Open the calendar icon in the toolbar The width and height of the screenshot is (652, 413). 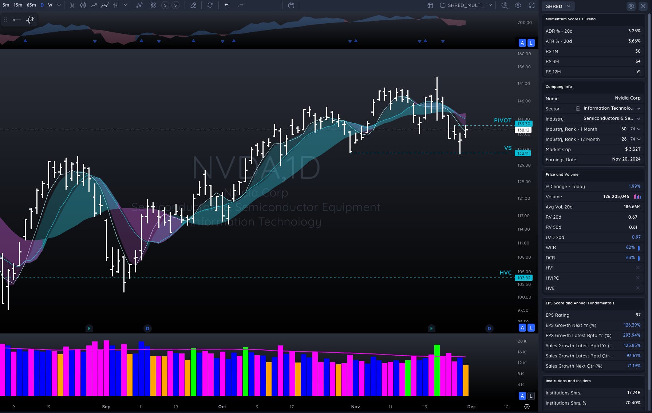click(x=291, y=5)
